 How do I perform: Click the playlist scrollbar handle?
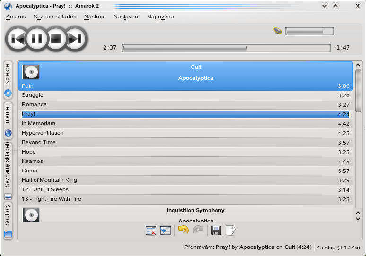pyautogui.click(x=358, y=91)
